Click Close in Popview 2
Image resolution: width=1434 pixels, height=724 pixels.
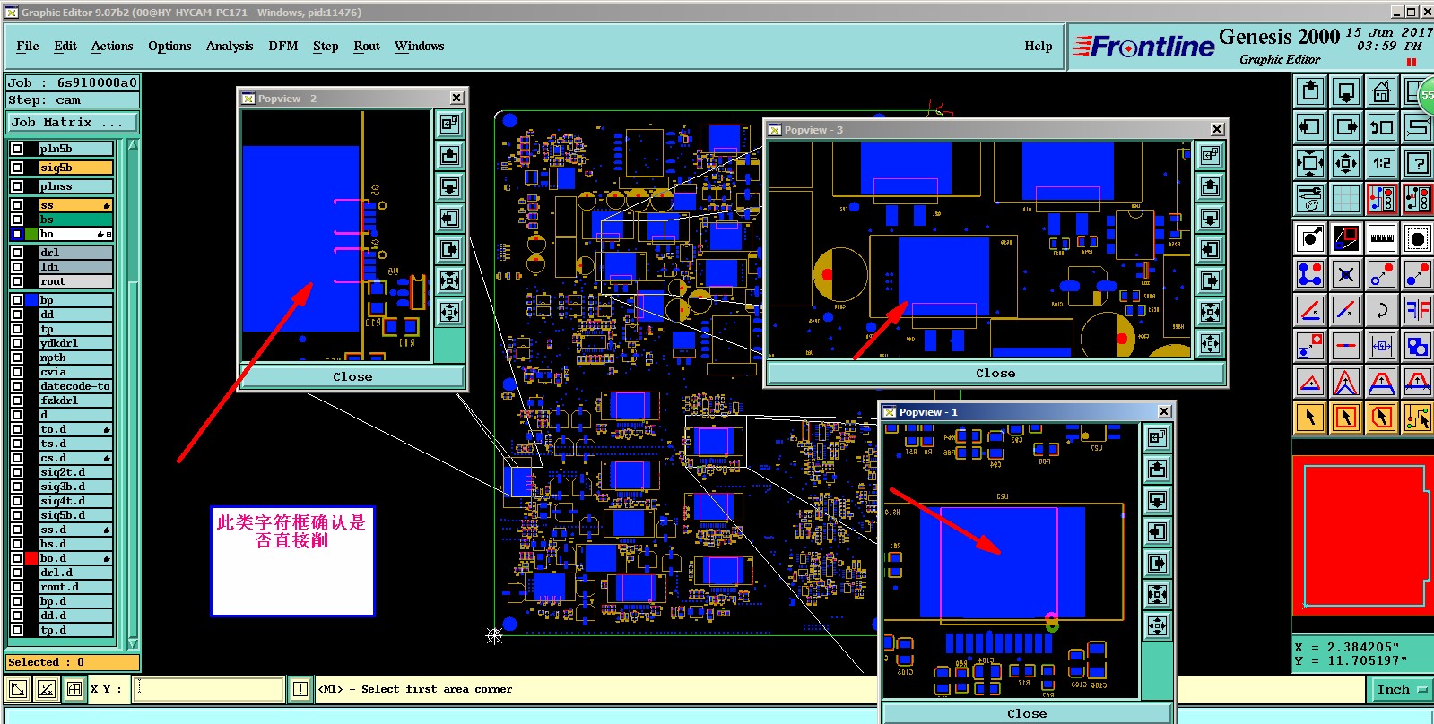tap(352, 377)
